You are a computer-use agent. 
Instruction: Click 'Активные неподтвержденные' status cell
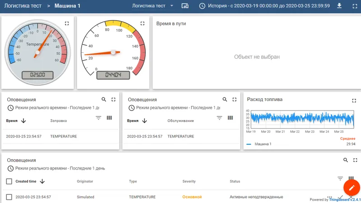pos(256,197)
